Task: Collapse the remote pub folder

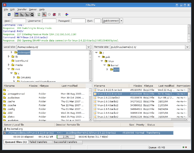Action: point(99,57)
